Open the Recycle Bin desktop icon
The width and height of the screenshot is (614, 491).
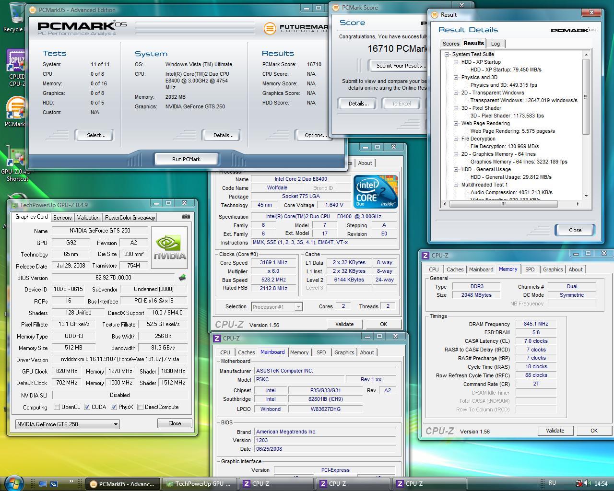point(16,13)
